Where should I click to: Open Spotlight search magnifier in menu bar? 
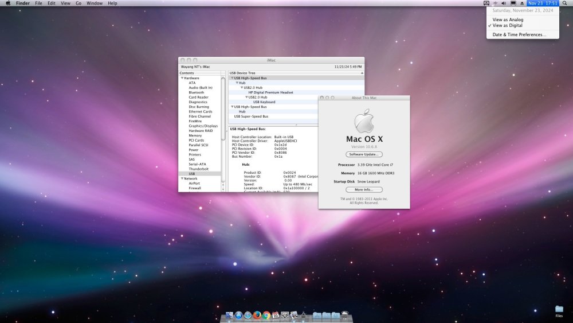pyautogui.click(x=564, y=3)
